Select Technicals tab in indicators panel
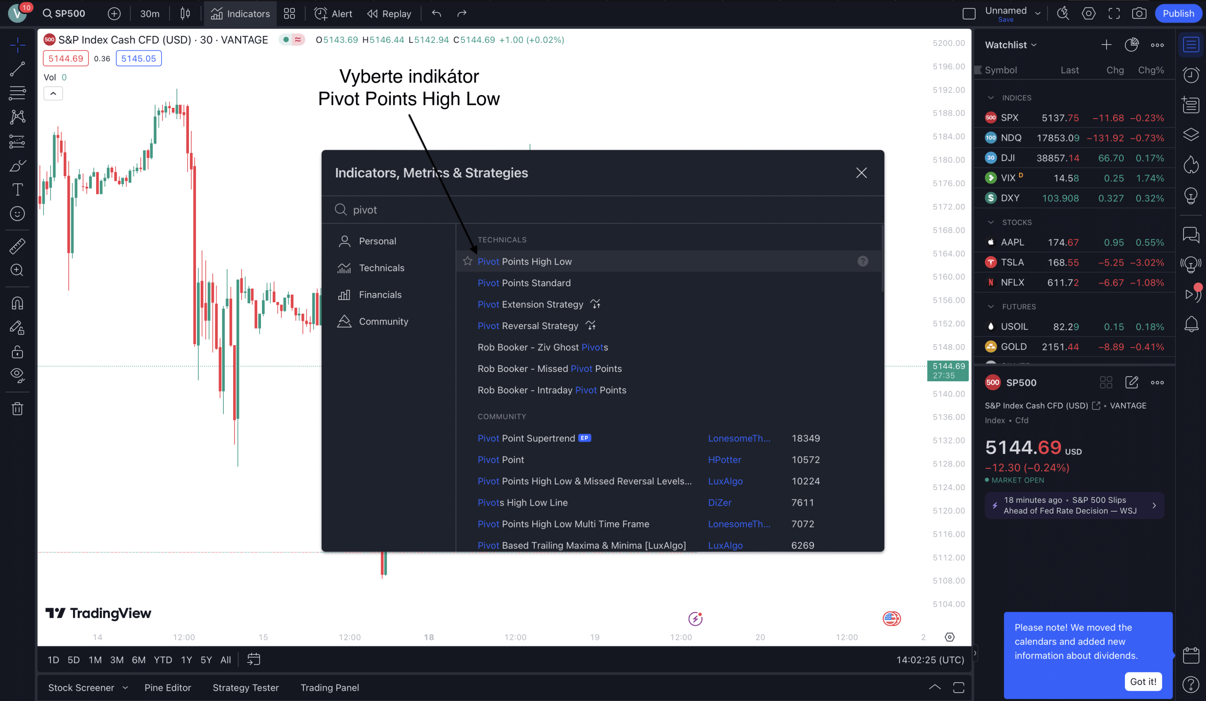 point(382,267)
